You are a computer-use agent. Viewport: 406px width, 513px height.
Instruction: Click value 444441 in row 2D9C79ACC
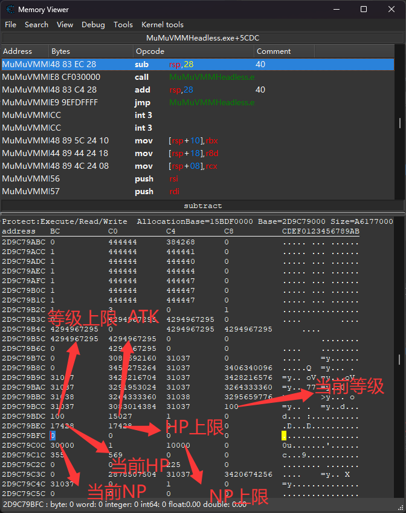coord(180,252)
